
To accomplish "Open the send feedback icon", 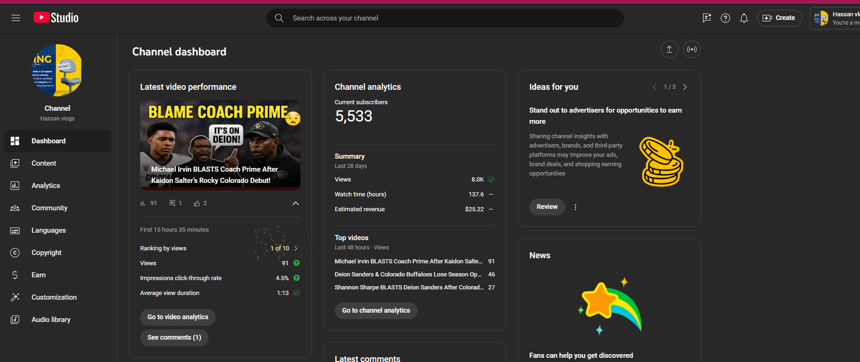I will tap(707, 18).
